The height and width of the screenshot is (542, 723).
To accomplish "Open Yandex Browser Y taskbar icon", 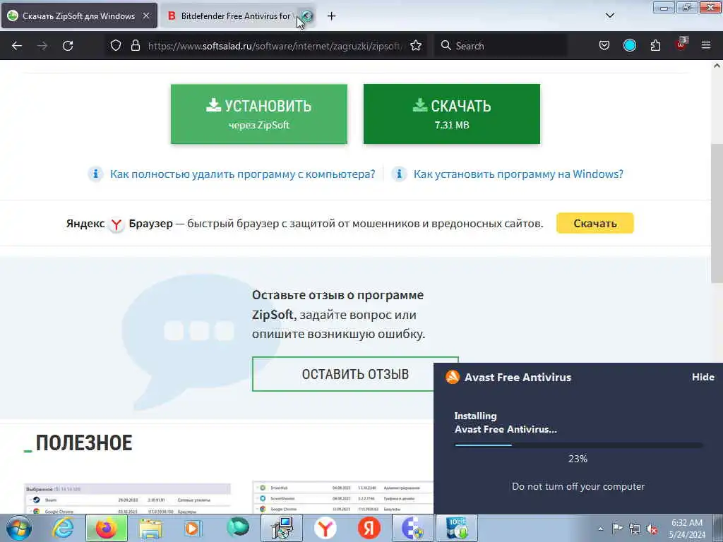I will 325,528.
